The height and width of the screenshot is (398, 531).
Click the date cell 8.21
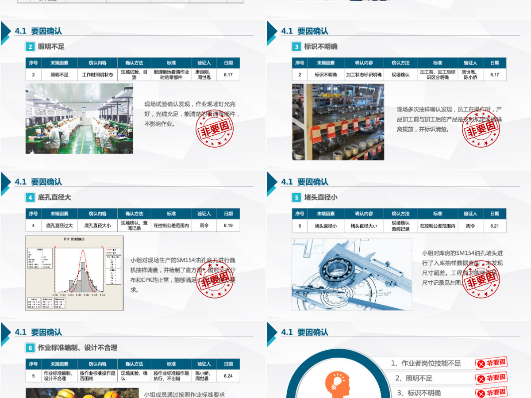point(494,226)
